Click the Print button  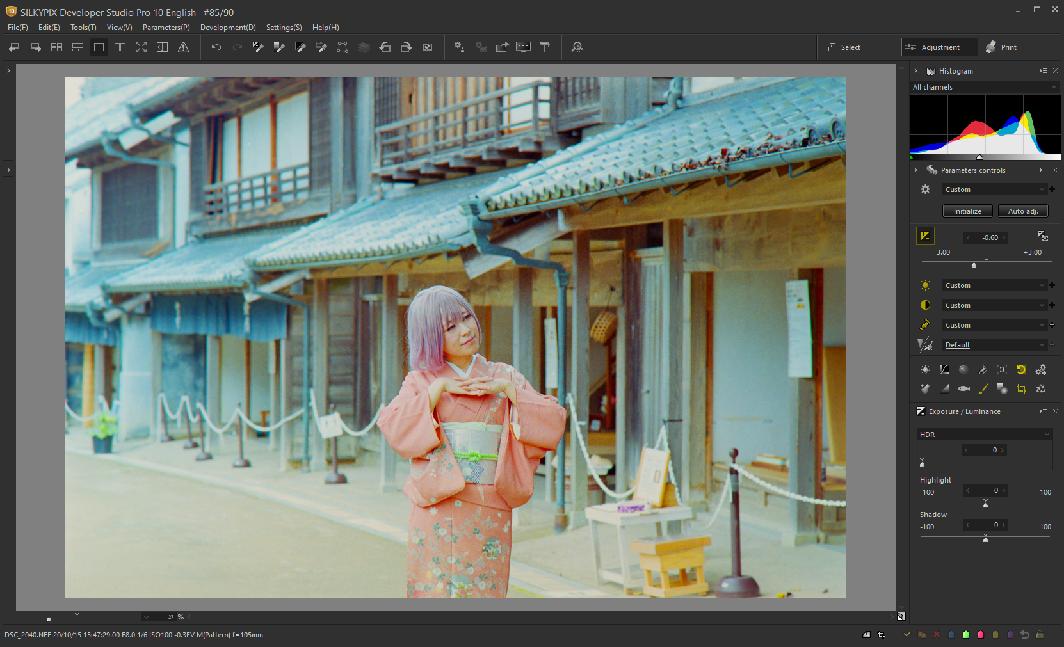coord(1002,47)
